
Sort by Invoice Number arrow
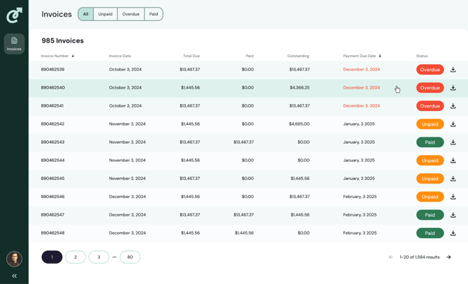click(73, 56)
